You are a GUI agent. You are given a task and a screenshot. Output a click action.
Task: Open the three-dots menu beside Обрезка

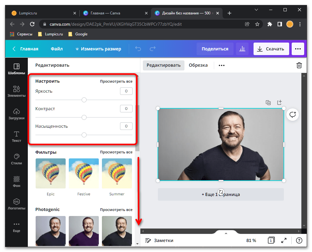222,65
